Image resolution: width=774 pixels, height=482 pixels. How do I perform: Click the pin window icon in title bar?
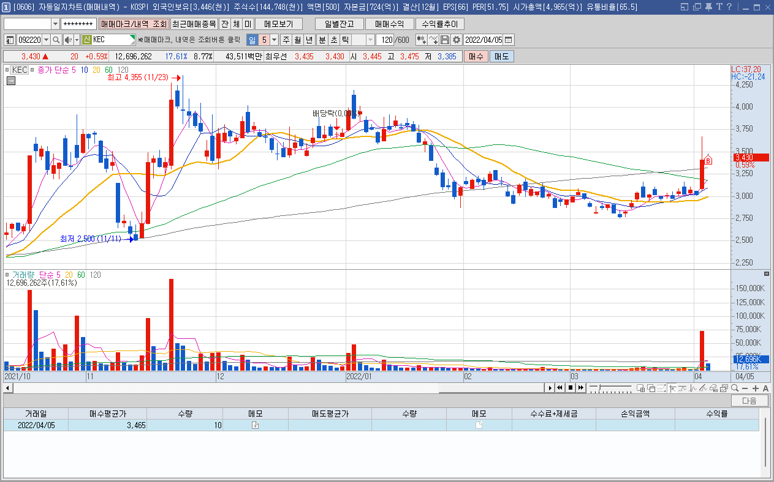pyautogui.click(x=708, y=7)
